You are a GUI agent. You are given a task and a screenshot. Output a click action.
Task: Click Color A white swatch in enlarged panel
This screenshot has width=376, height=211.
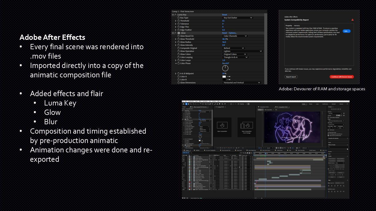[224, 76]
